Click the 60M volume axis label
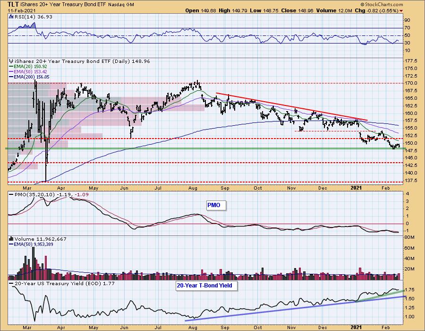 click(409, 248)
